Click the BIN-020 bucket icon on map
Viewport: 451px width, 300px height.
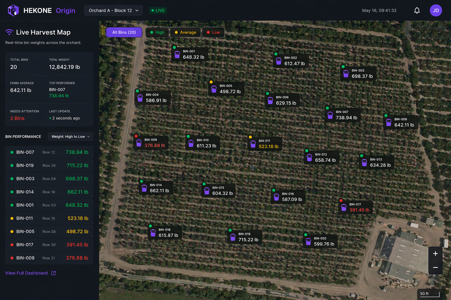[x=308, y=241]
